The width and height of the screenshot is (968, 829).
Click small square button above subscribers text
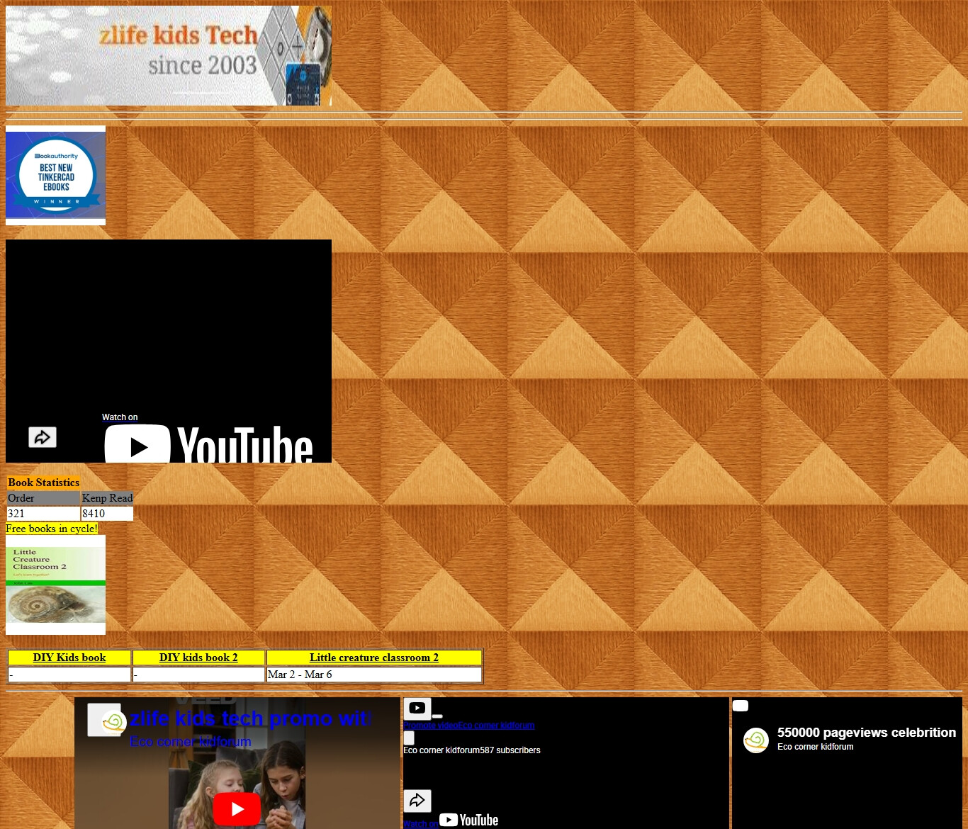(x=409, y=738)
